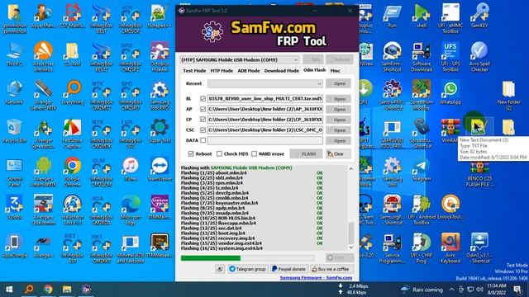Enable the NAND erase checkbox
529x297 pixels.
click(x=254, y=153)
